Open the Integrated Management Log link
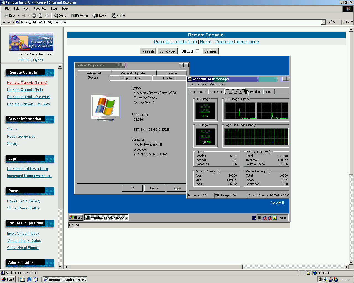Image resolution: width=354 pixels, height=283 pixels. click(29, 176)
